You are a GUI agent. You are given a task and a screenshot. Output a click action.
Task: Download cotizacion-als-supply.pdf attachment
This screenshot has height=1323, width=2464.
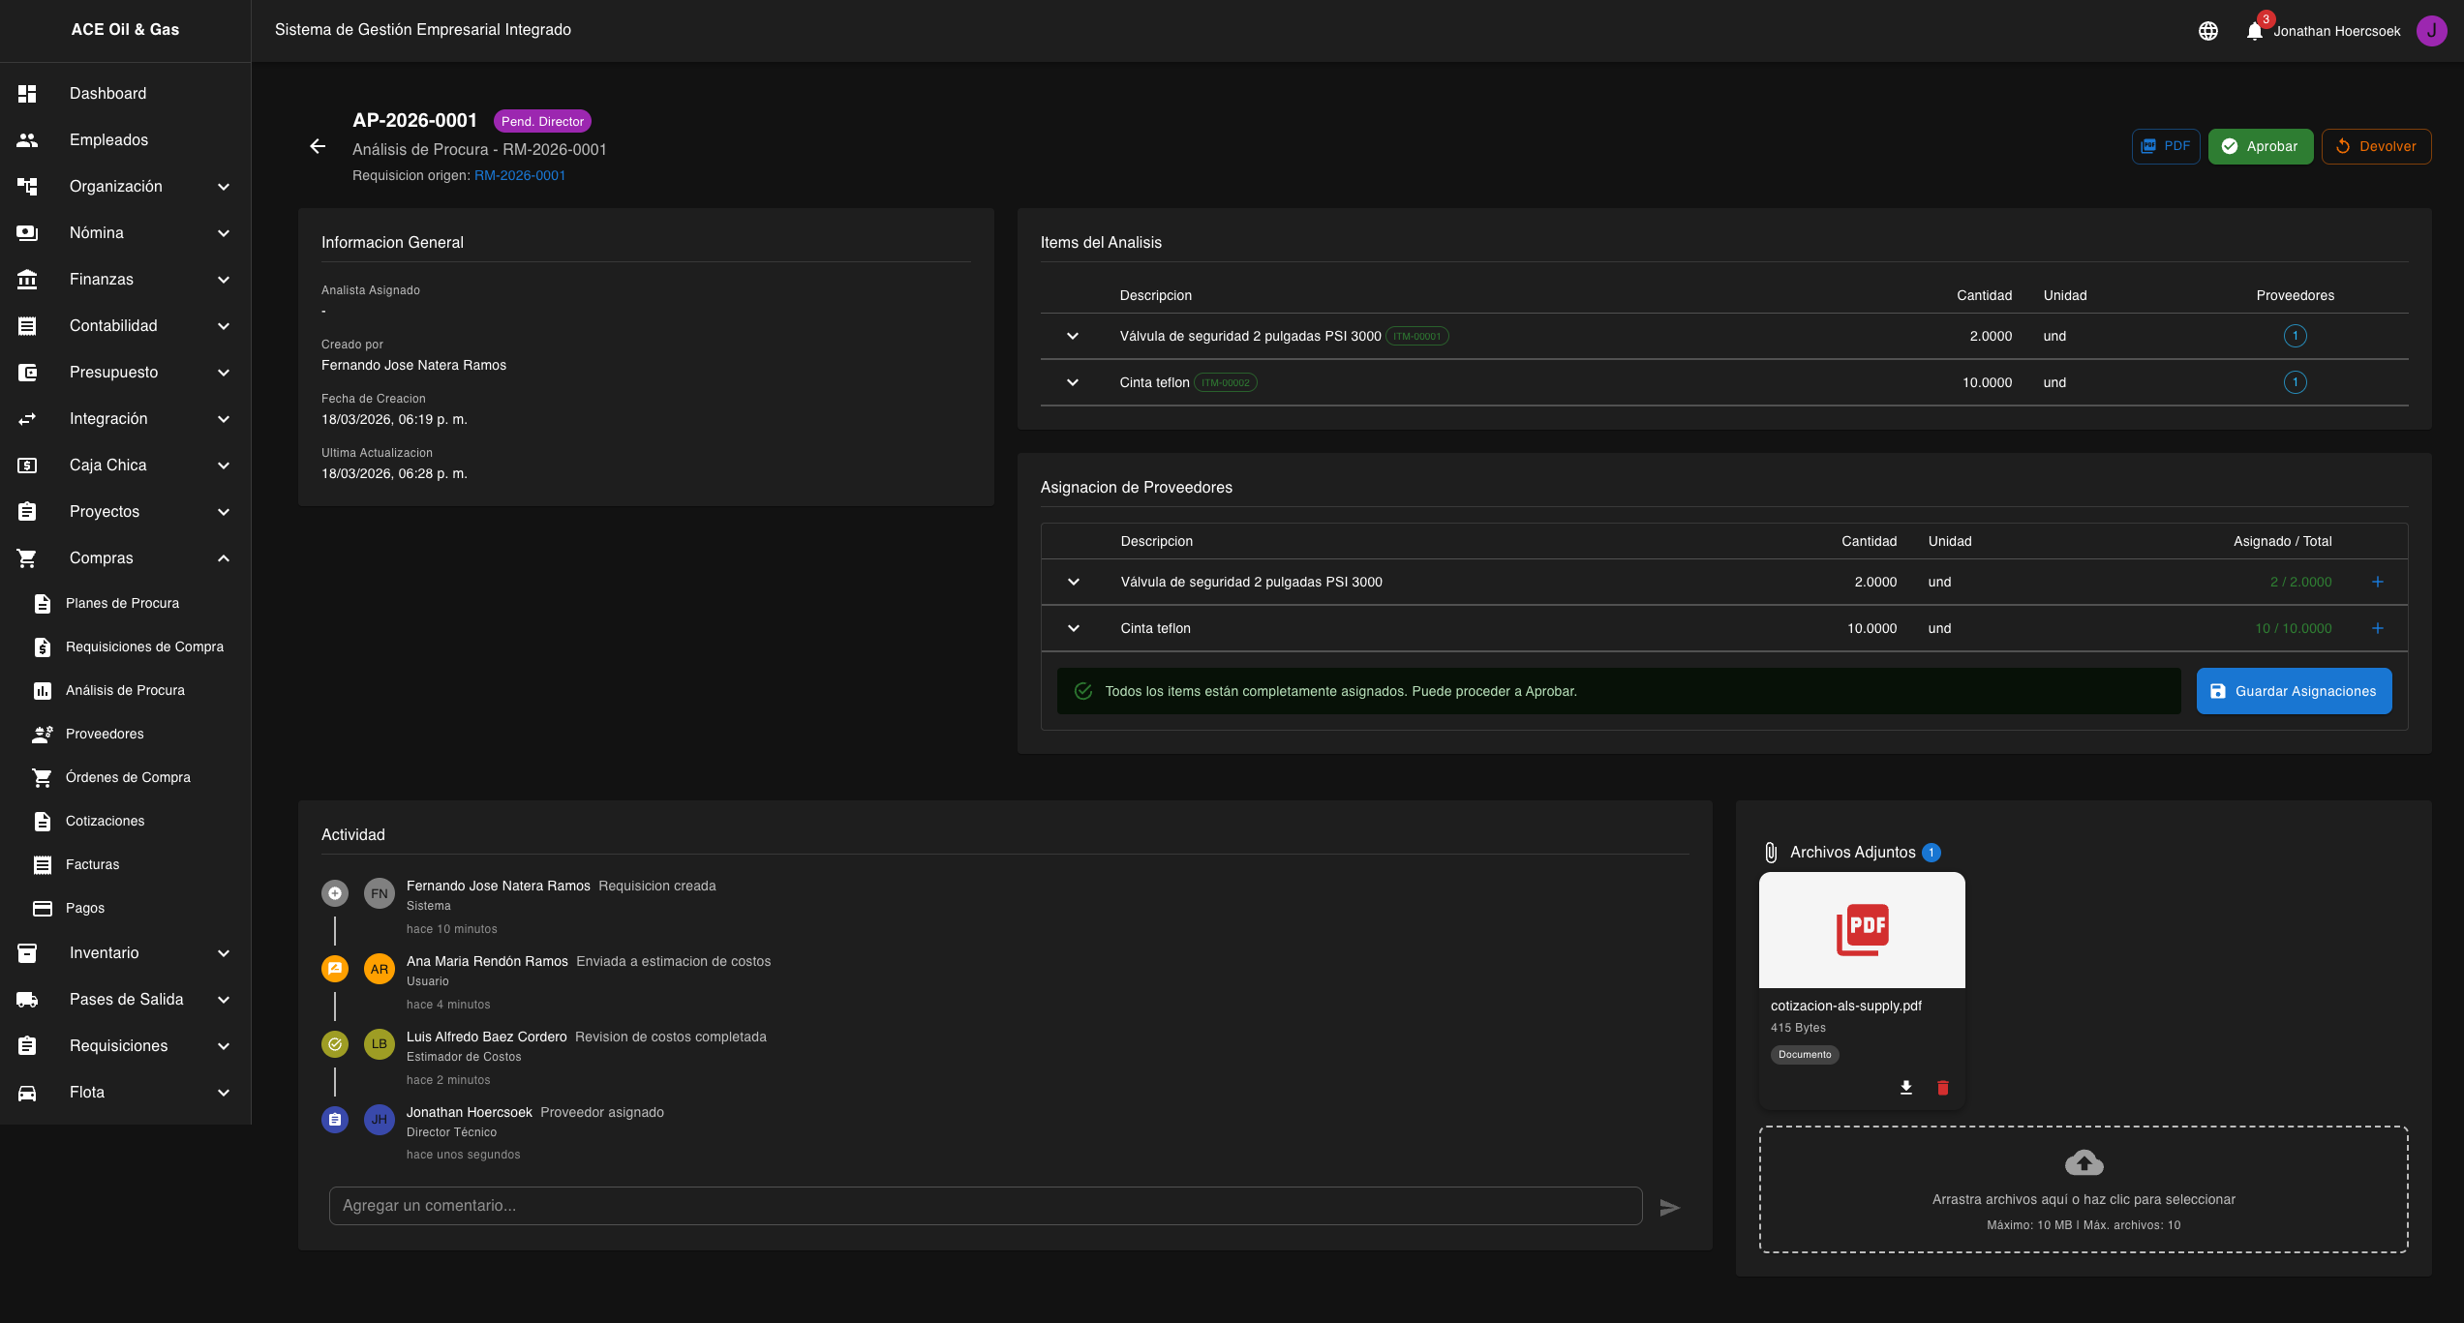1905,1088
